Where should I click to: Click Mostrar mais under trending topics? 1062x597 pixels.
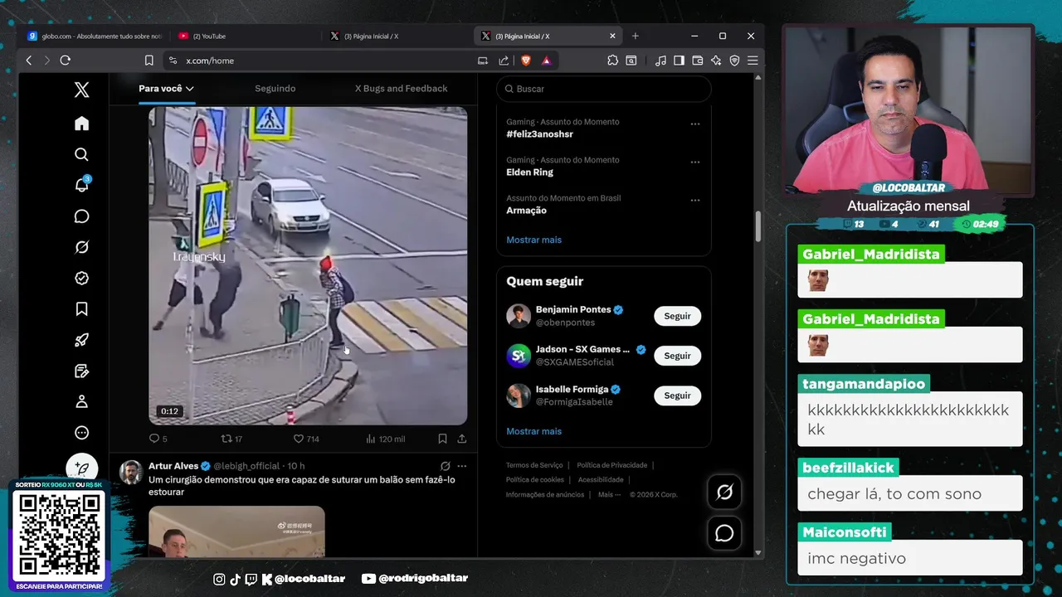point(533,240)
